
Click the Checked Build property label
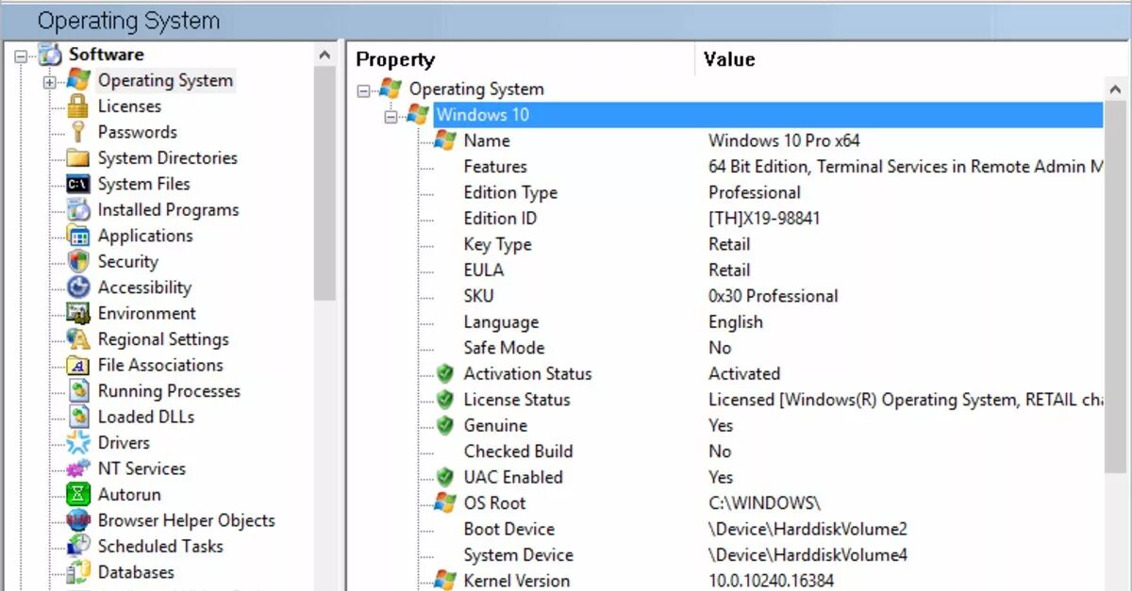(x=518, y=451)
